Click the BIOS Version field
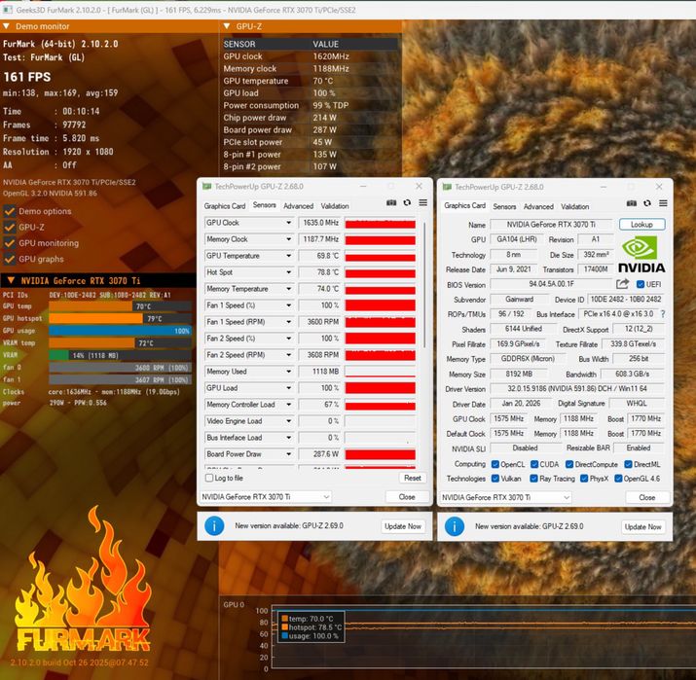 (551, 284)
